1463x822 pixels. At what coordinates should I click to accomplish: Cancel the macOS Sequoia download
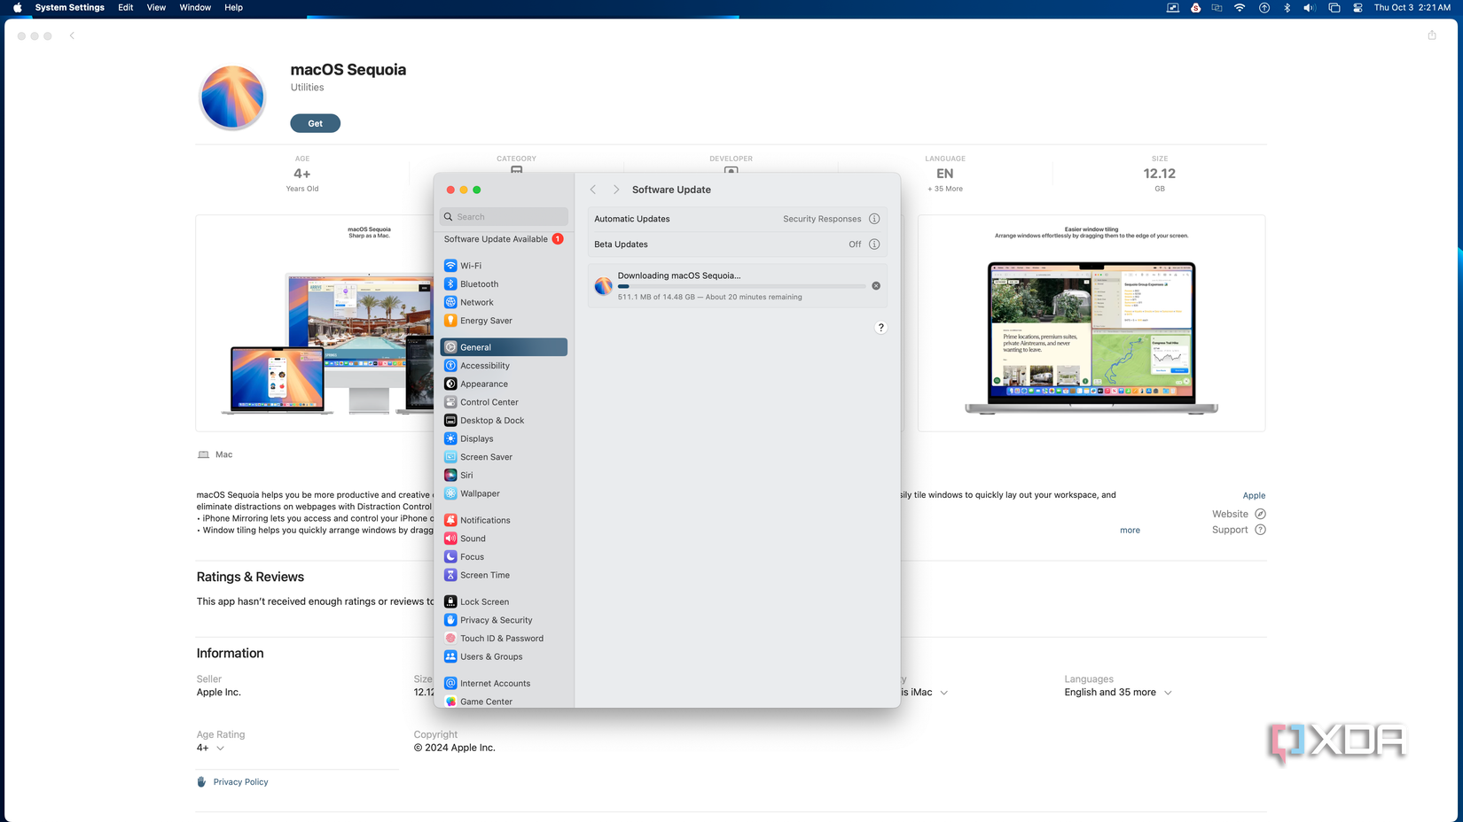pos(876,286)
